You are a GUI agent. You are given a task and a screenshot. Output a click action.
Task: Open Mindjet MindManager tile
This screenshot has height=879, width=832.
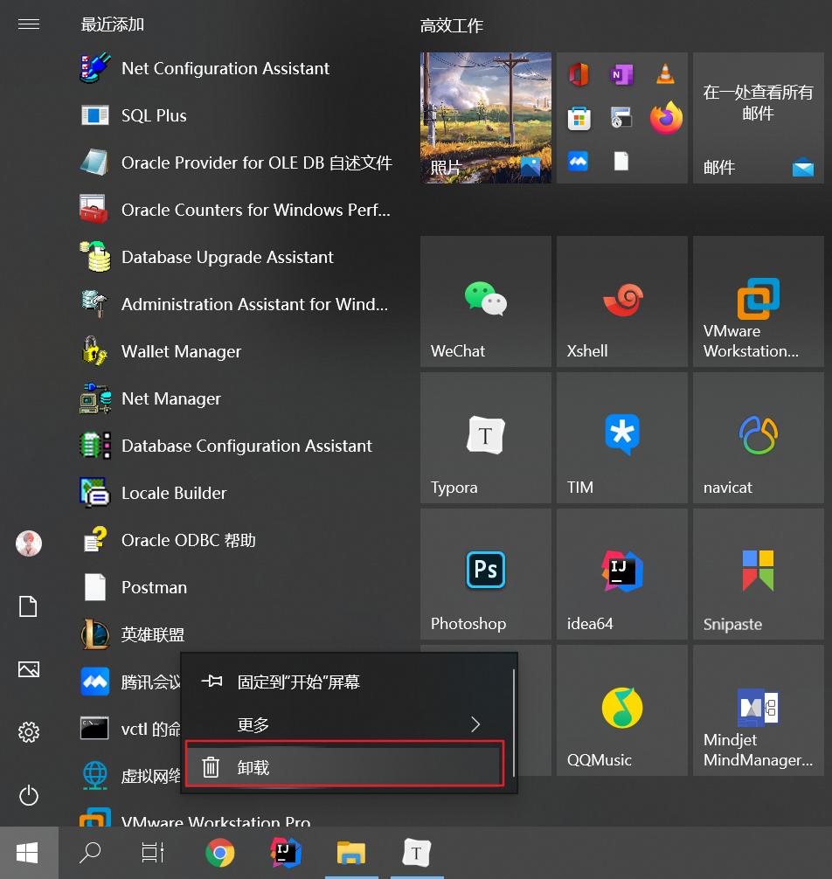pyautogui.click(x=758, y=710)
